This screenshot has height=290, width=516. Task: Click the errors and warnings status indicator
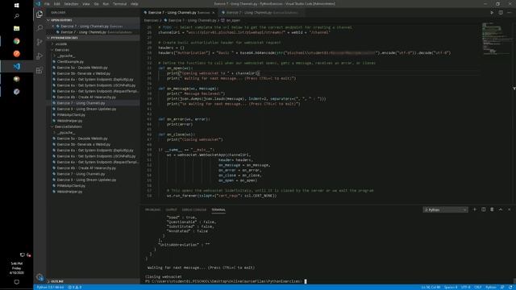click(75, 287)
